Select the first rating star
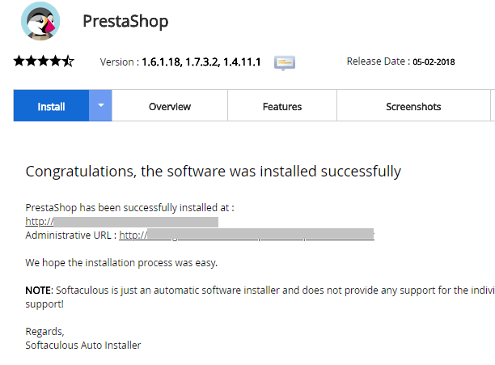Screen dimensions: 495x365 (x=19, y=61)
